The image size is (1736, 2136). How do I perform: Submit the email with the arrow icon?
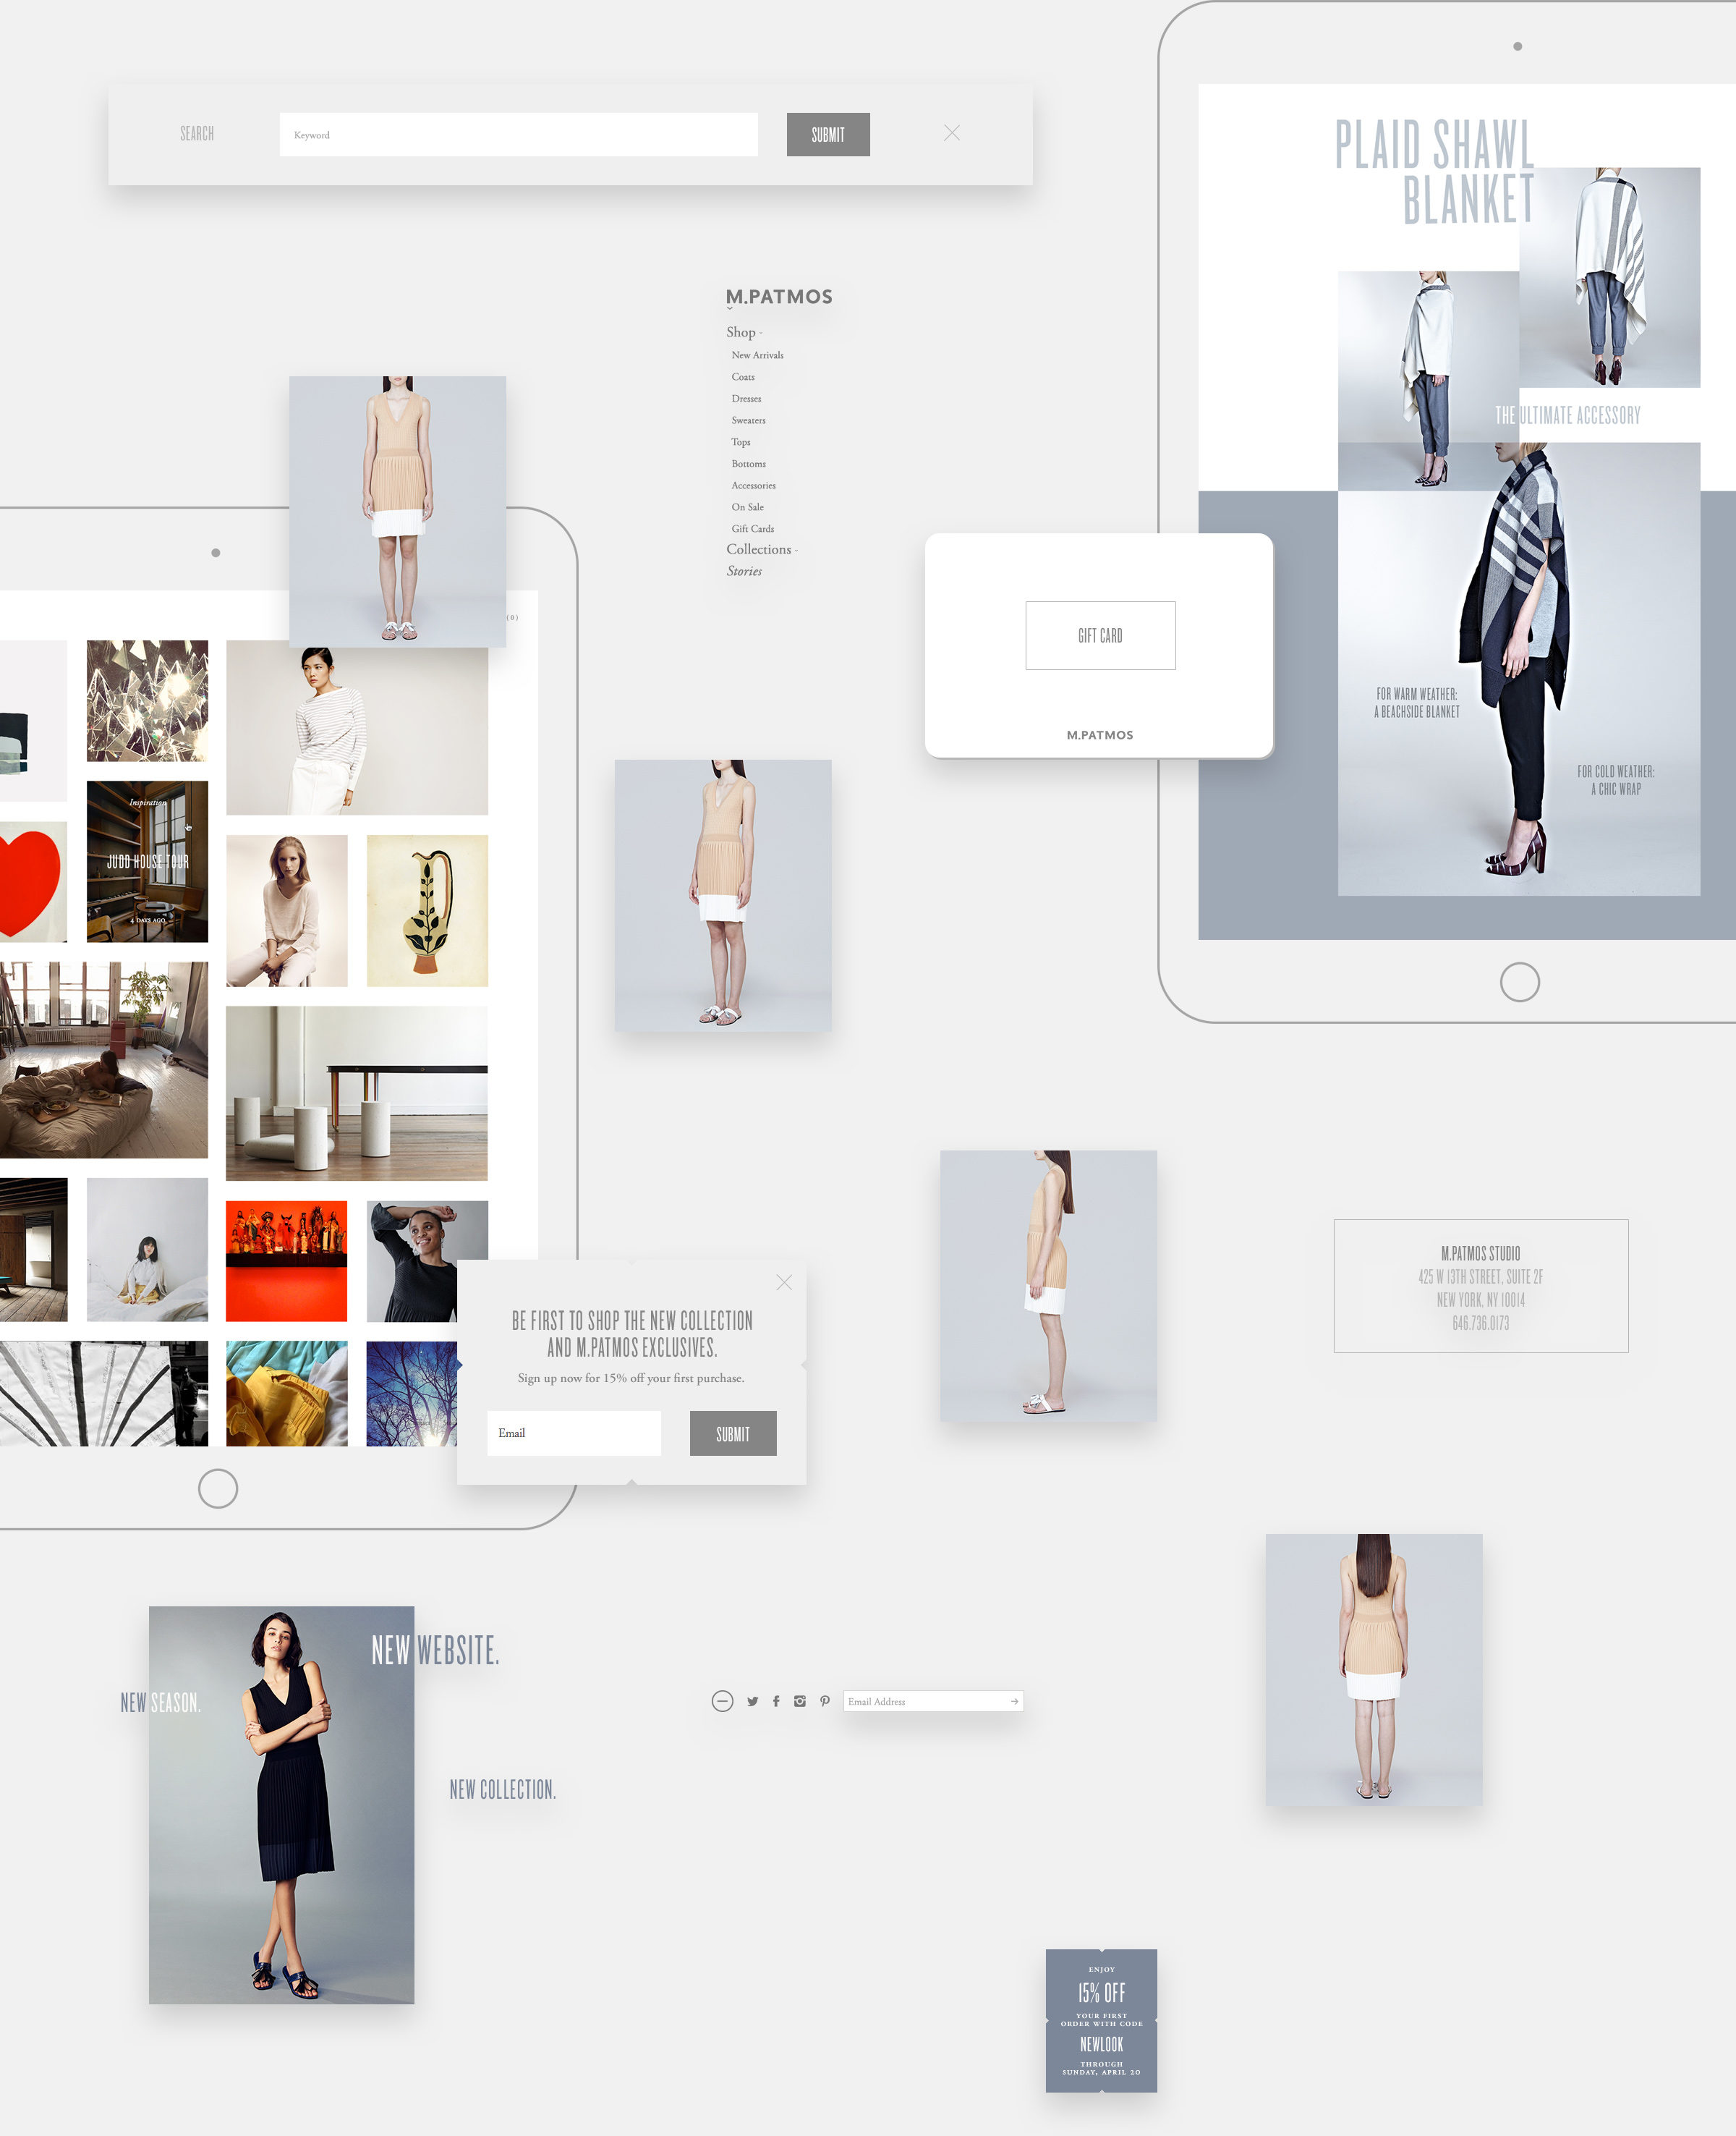click(1014, 1701)
